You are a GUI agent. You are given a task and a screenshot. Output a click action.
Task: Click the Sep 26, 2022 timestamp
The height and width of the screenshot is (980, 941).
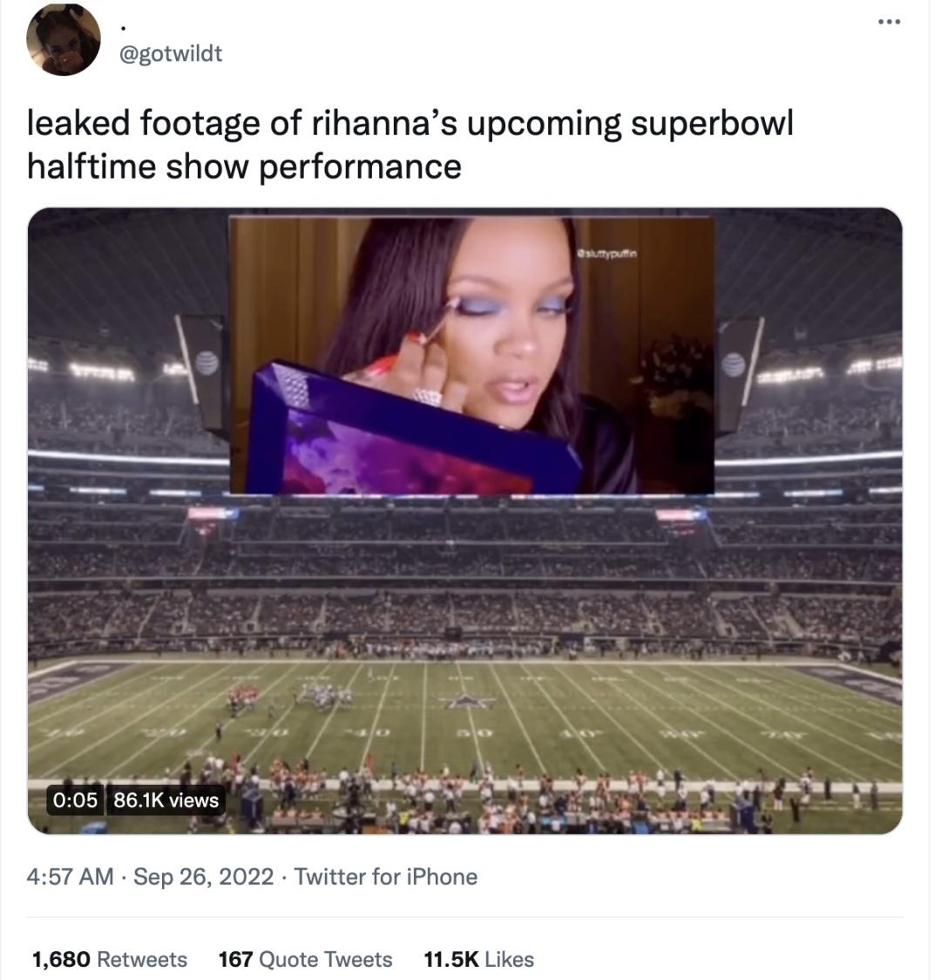click(200, 877)
